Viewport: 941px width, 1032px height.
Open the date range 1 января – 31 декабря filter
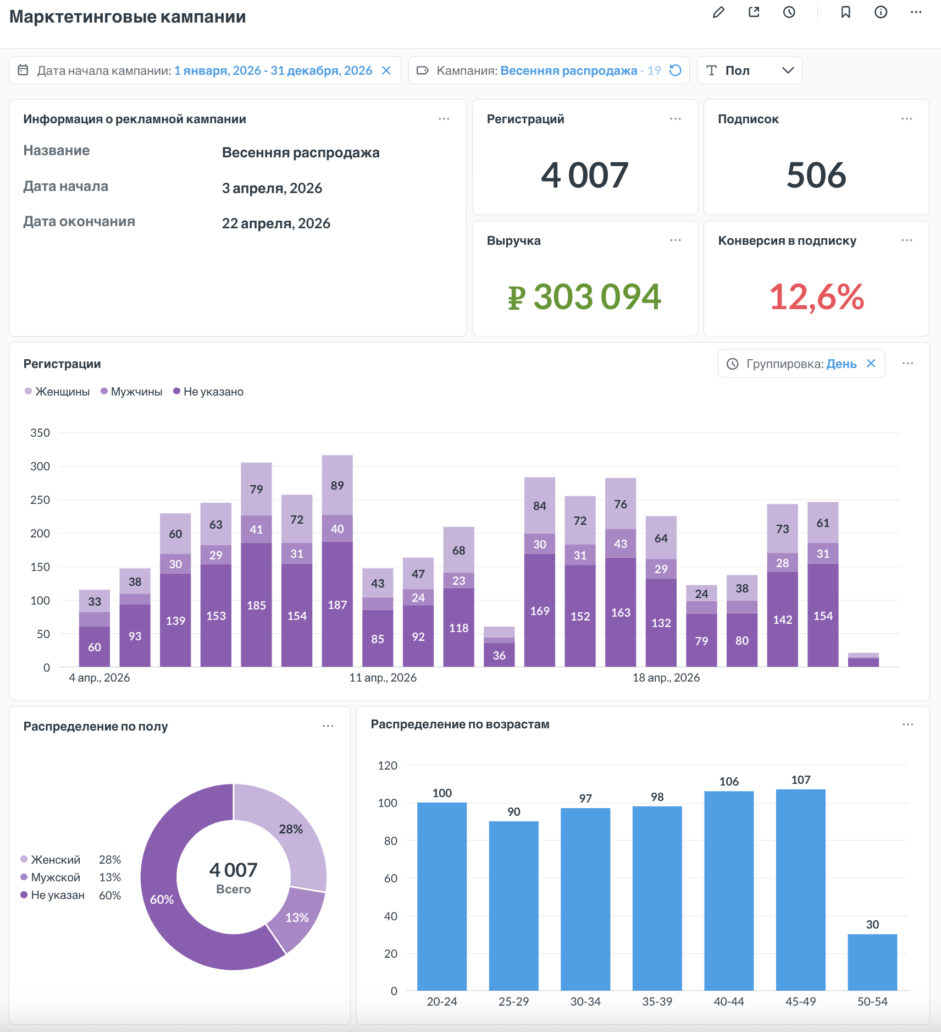[x=273, y=70]
